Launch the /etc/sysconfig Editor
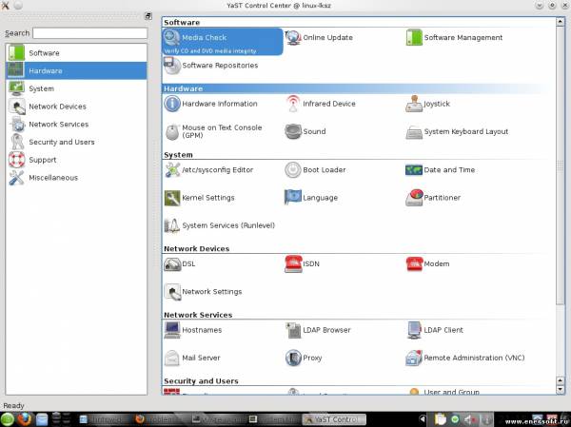 (208, 170)
